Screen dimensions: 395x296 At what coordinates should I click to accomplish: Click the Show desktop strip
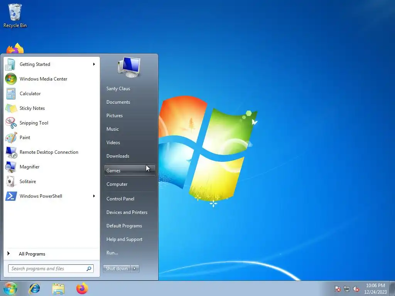[392, 289]
